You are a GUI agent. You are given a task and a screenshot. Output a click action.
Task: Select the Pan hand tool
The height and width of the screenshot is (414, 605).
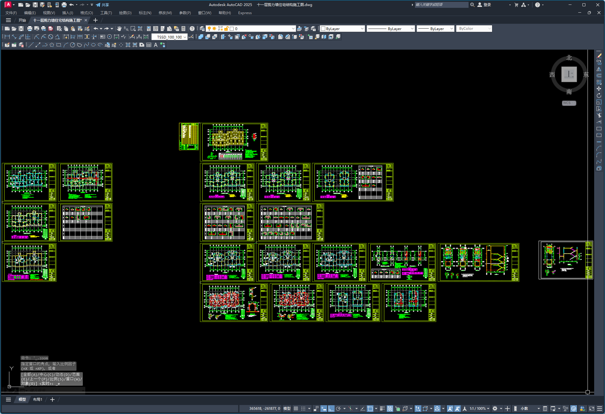(x=119, y=29)
